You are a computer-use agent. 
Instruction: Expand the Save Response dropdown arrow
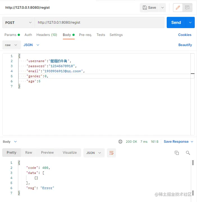coord(192,142)
